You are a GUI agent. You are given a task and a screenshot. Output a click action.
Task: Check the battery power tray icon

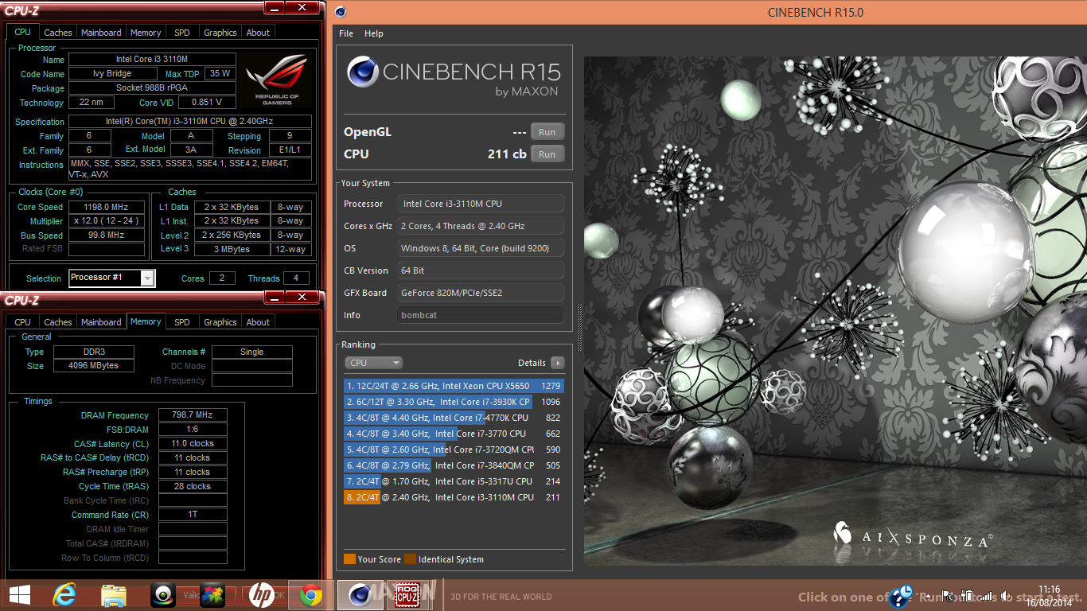[x=968, y=596]
